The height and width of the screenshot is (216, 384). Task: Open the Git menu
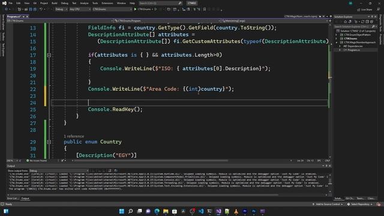[x=35, y=3]
